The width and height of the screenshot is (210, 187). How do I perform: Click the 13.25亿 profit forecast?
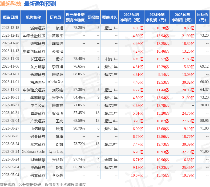(x=163, y=44)
